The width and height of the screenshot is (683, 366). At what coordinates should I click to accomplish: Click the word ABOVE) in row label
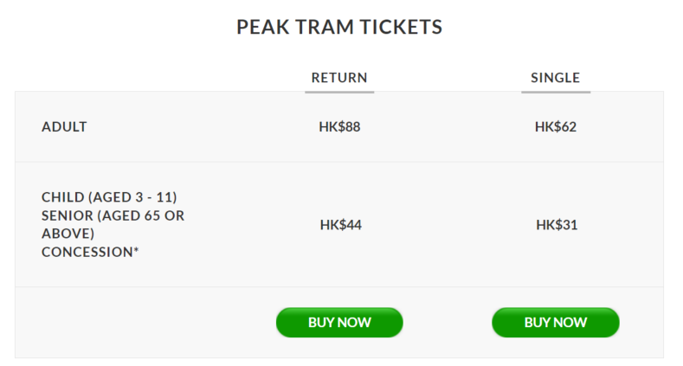[x=68, y=234]
